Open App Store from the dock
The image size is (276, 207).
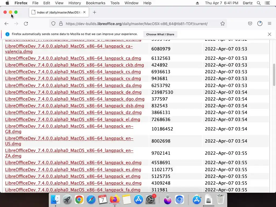[x=138, y=200]
